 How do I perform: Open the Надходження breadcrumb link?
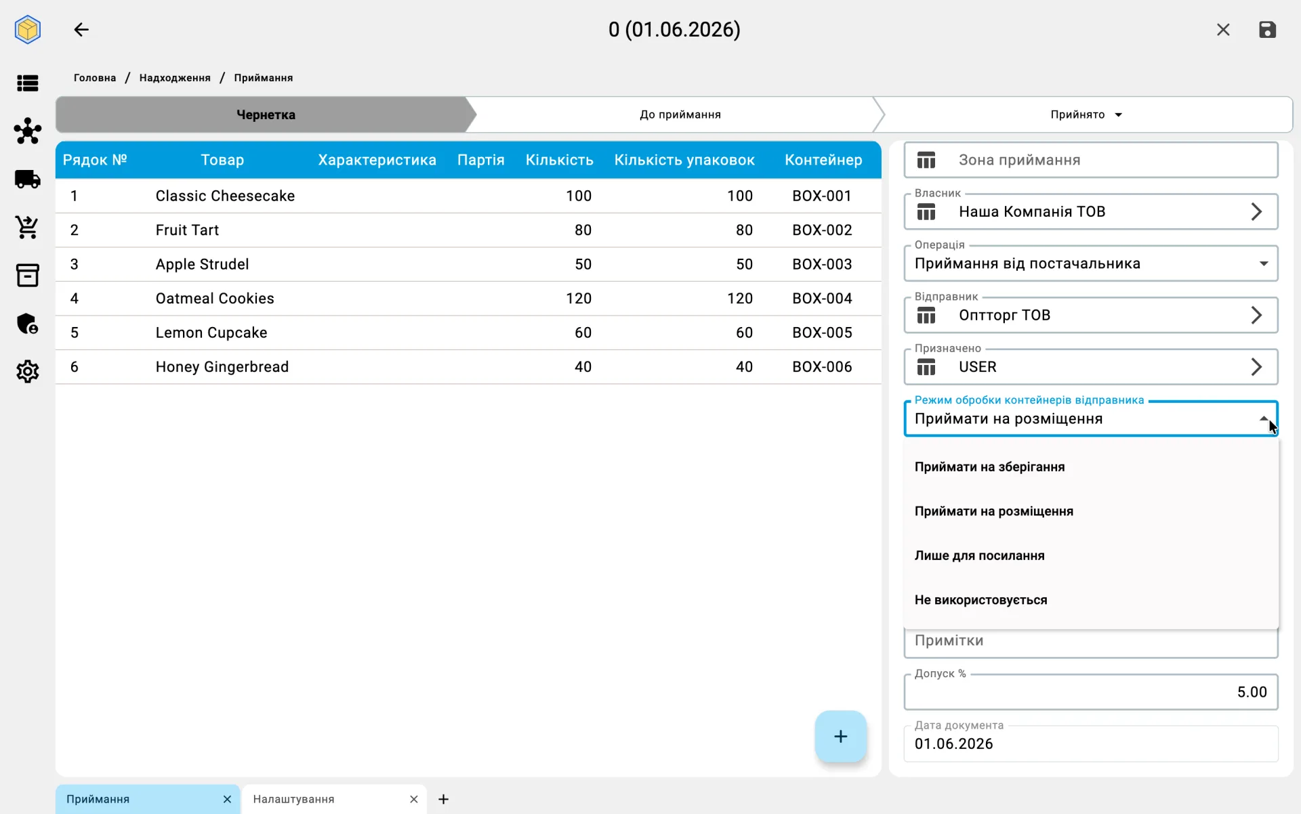pyautogui.click(x=175, y=78)
